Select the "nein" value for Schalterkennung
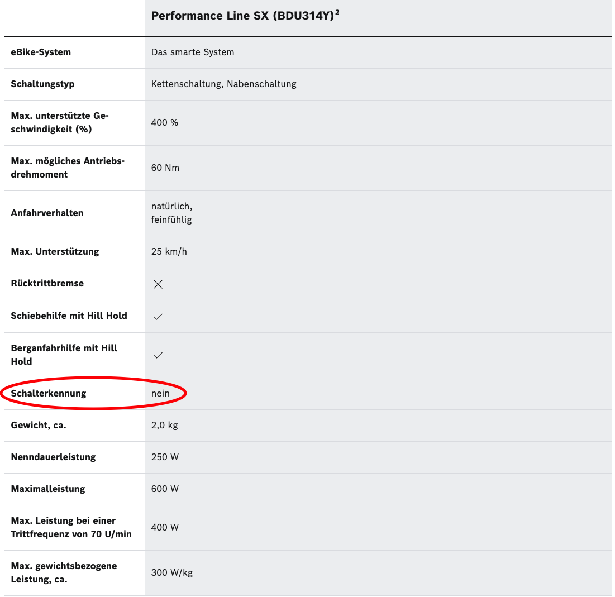This screenshot has height=597, width=615. click(x=160, y=394)
